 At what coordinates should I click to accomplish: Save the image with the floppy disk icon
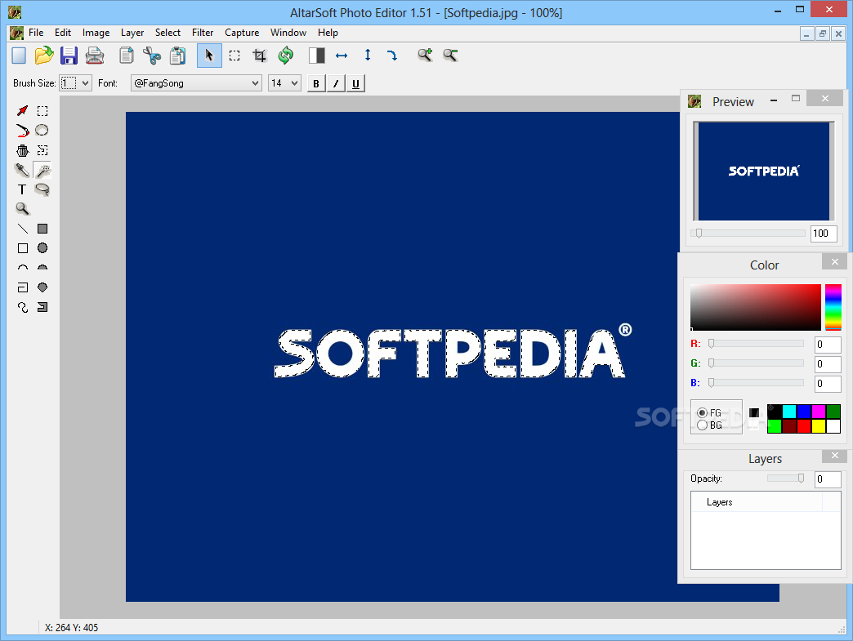coord(69,56)
